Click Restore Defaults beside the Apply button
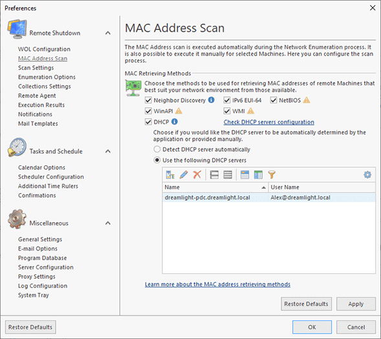 (x=306, y=304)
